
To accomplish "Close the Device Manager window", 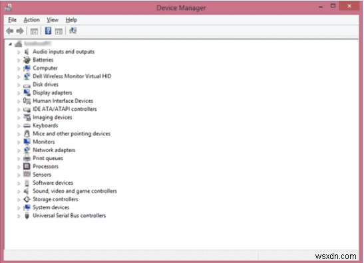I will [349, 6].
